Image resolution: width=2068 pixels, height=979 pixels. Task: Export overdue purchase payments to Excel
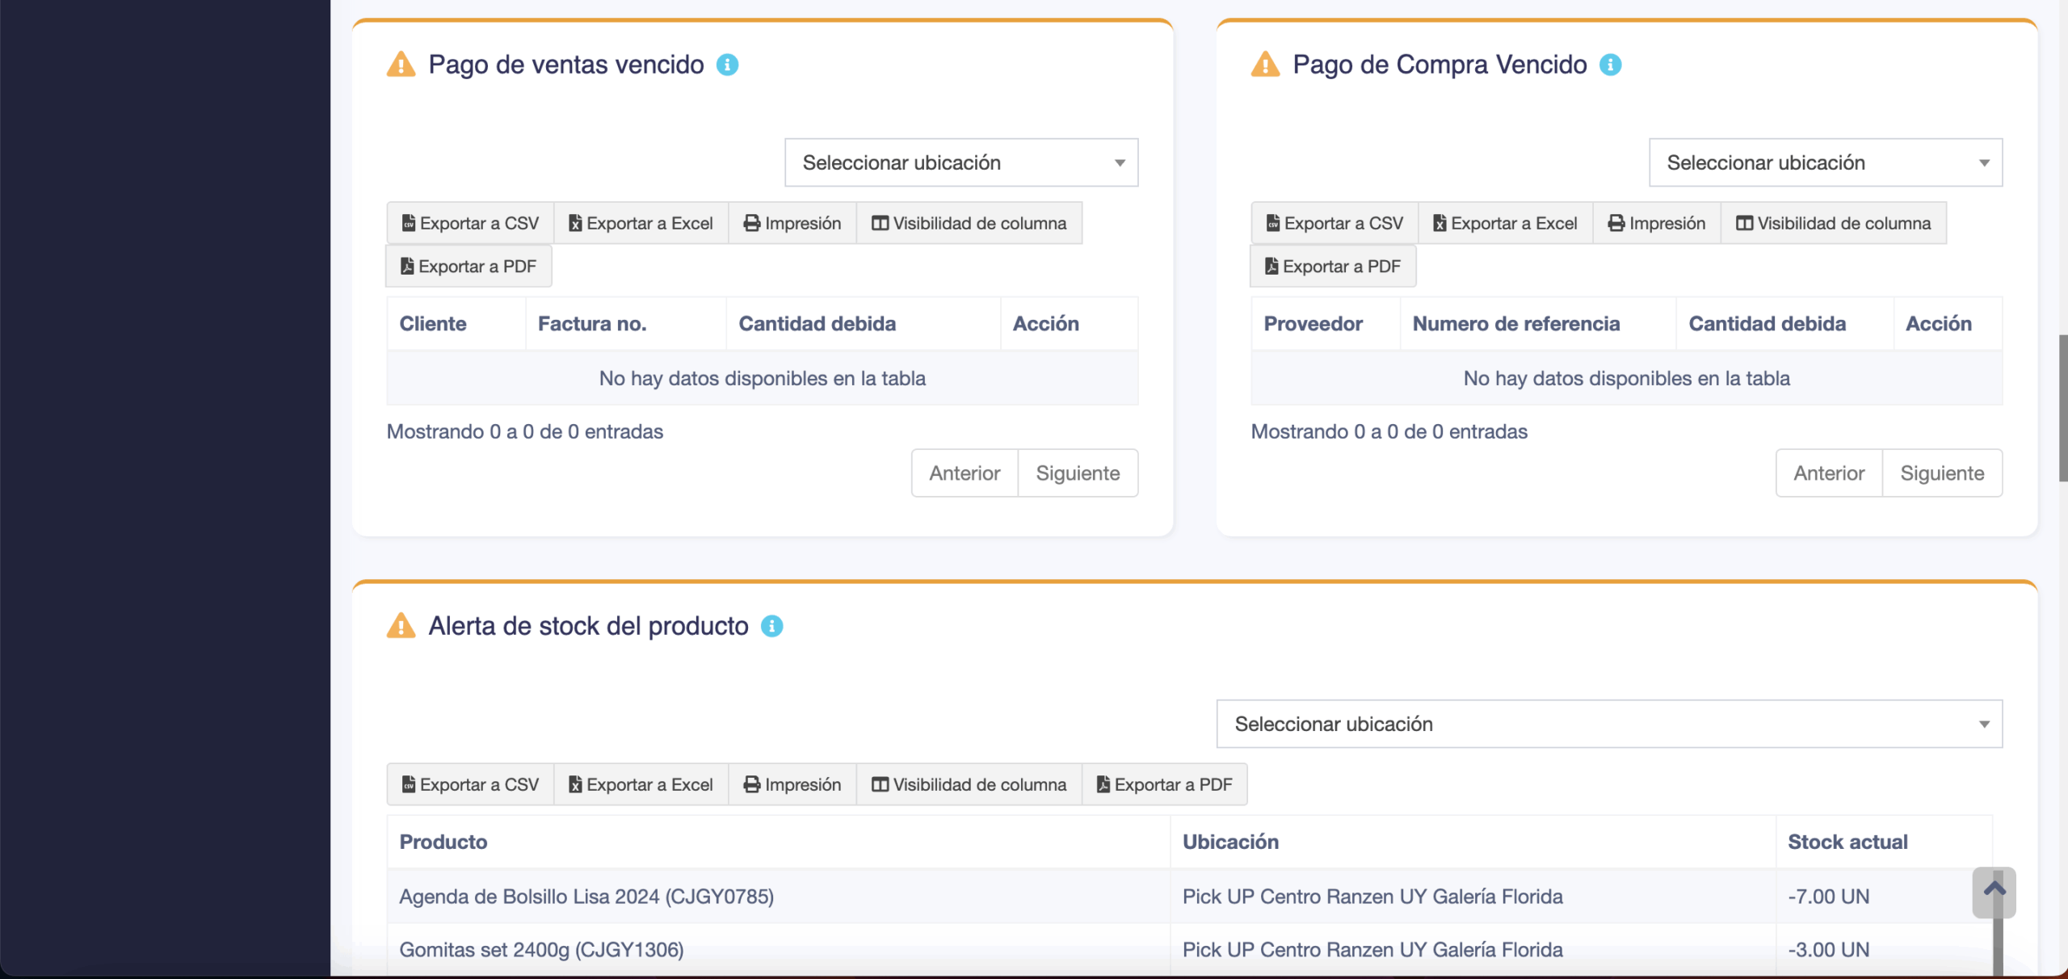click(1505, 223)
